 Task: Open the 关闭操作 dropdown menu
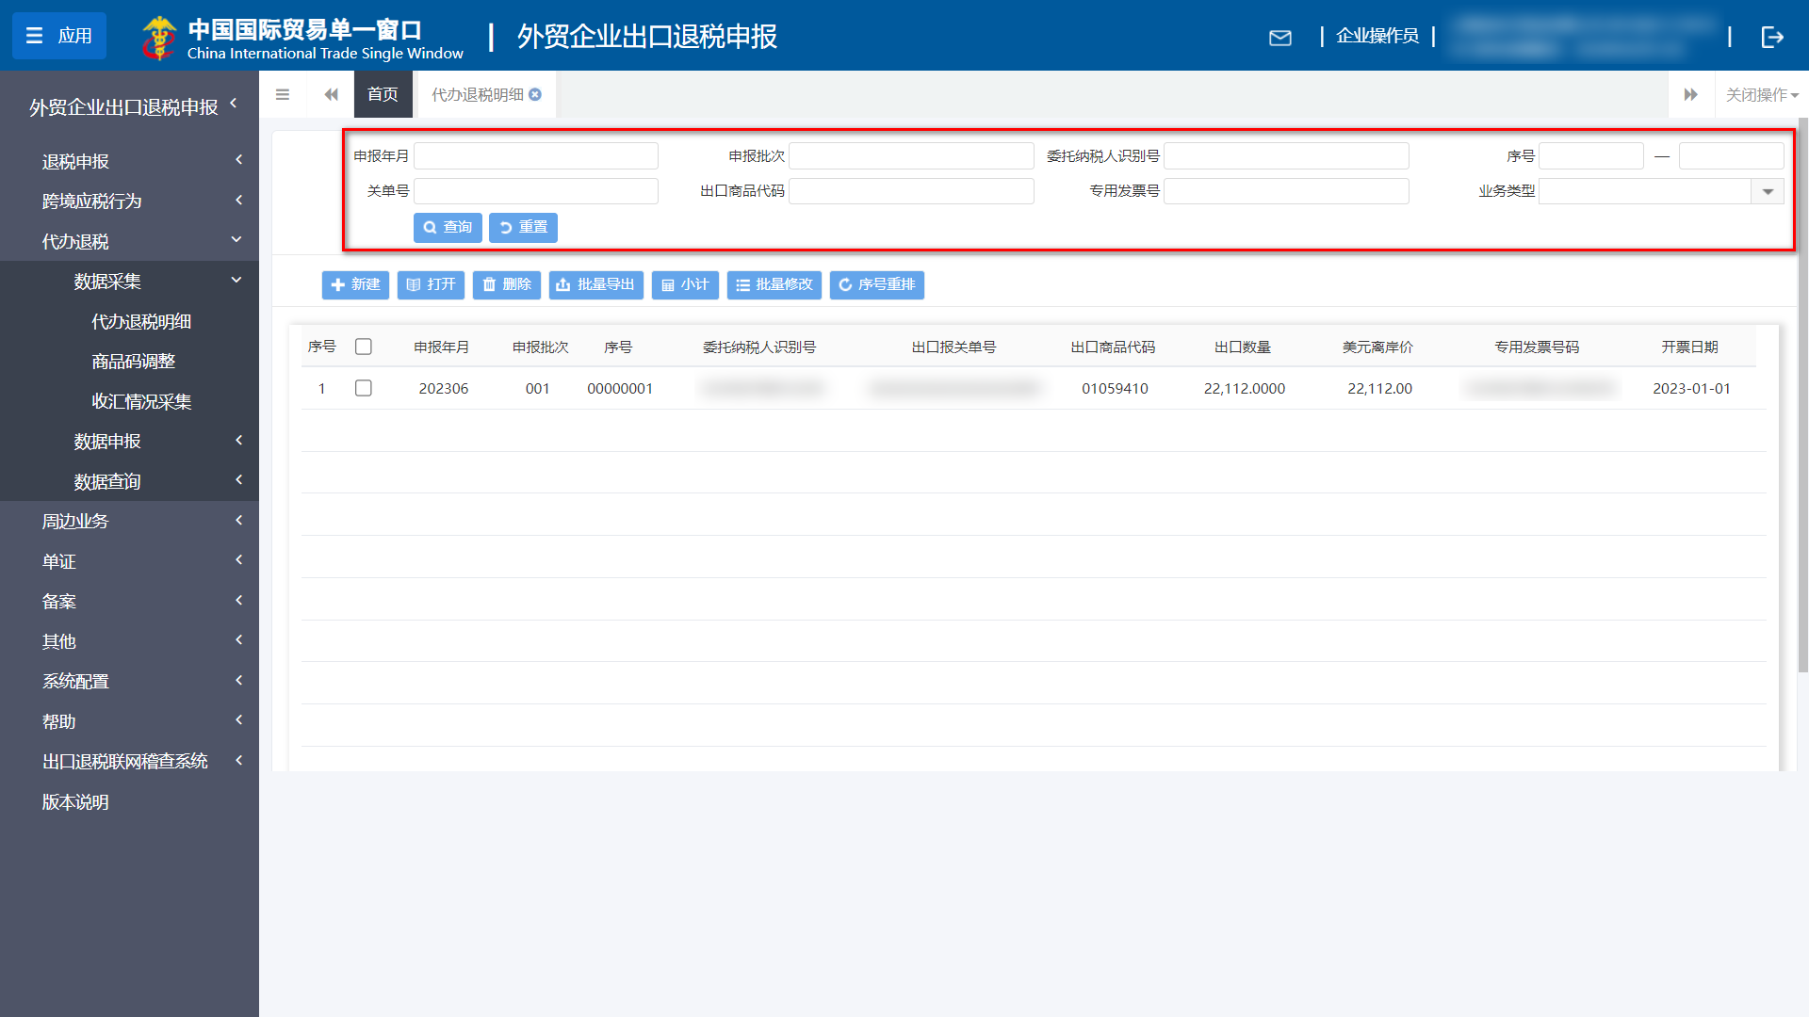[1761, 94]
